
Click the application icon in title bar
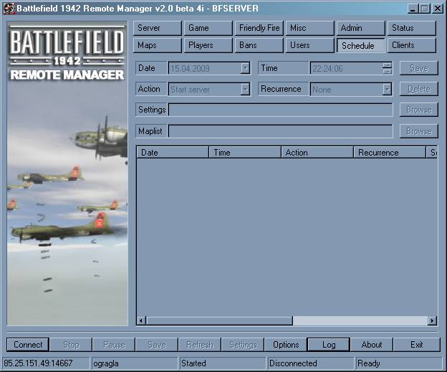pos(9,9)
